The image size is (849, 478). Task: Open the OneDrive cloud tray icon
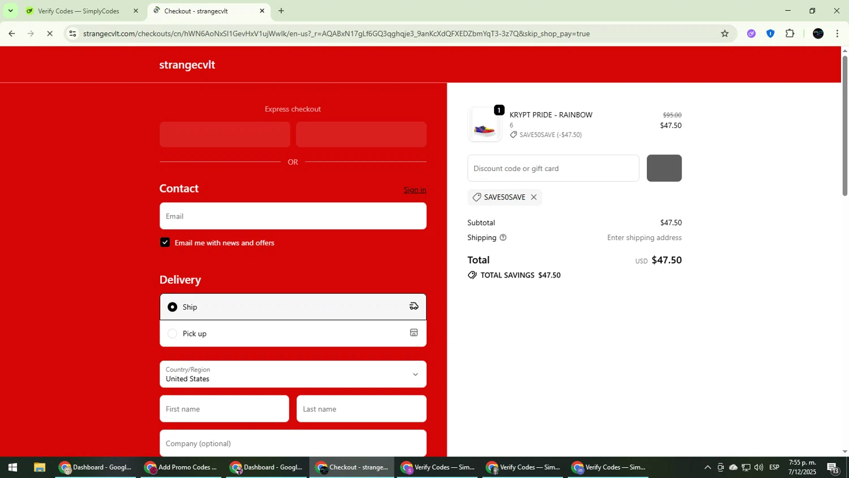click(x=733, y=468)
